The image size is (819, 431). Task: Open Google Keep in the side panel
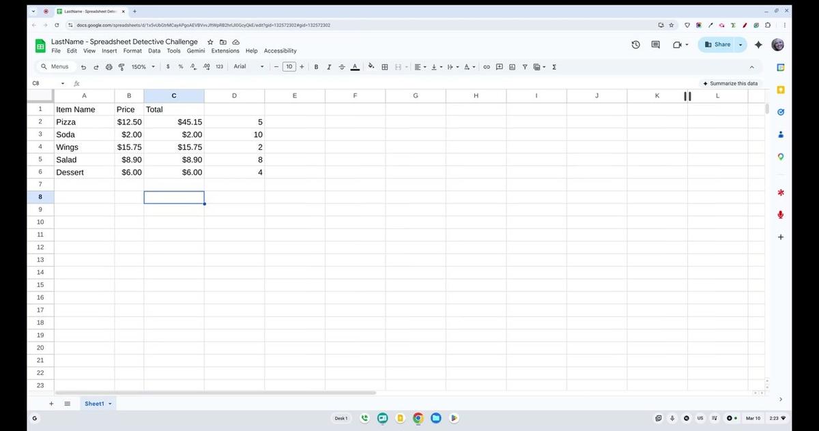[780, 89]
